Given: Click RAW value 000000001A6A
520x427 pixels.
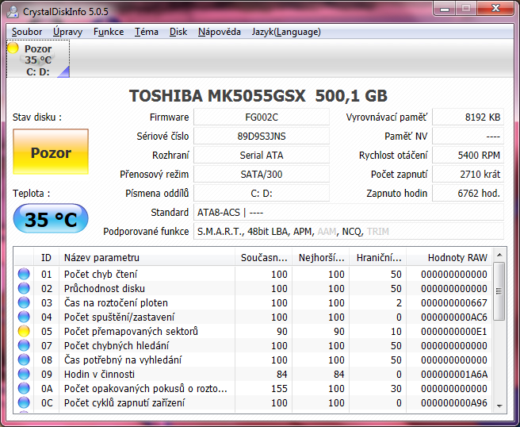Looking at the screenshot, I should point(454,374).
